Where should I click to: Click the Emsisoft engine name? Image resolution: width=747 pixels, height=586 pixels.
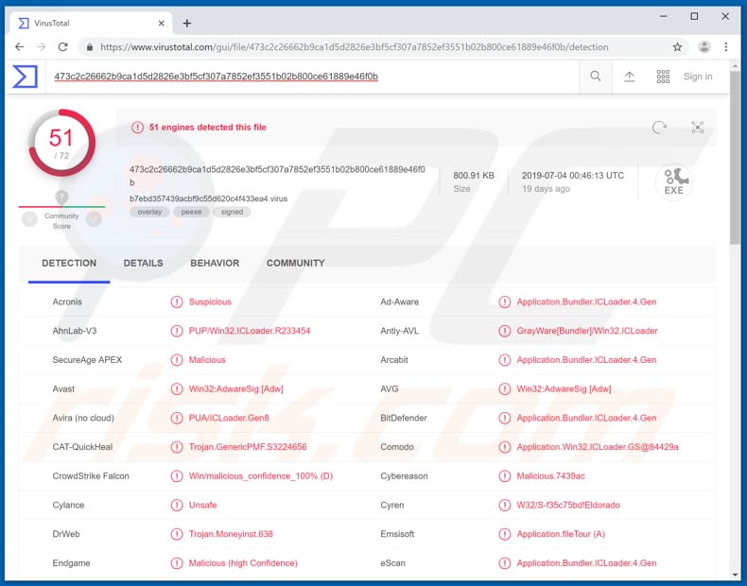pos(397,534)
